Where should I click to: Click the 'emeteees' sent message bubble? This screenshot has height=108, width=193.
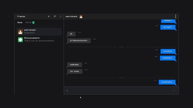tap(168, 58)
